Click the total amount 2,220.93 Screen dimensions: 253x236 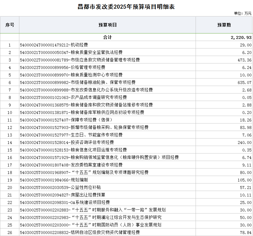click(x=241, y=38)
